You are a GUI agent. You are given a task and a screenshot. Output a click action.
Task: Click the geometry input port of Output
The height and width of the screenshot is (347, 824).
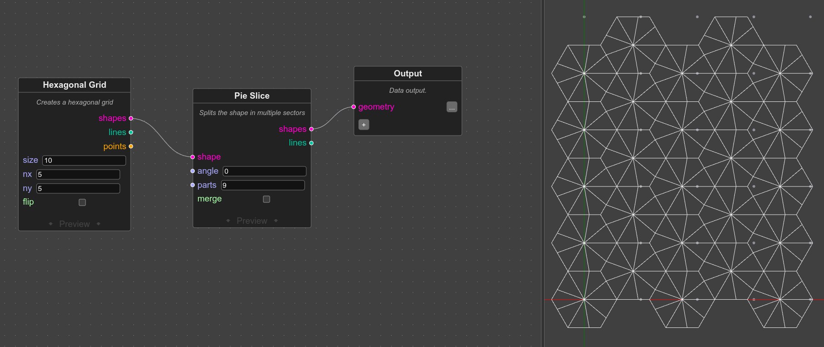[354, 107]
